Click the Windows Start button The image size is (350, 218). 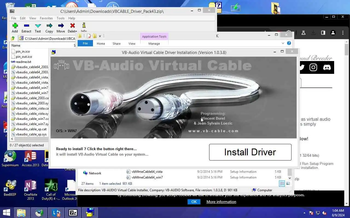(6, 213)
